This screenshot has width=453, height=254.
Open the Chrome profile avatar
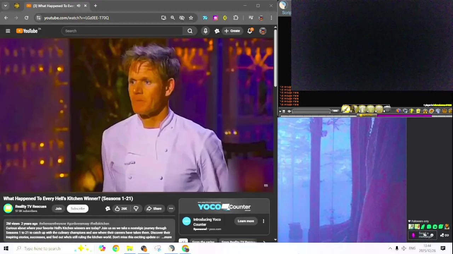261,18
